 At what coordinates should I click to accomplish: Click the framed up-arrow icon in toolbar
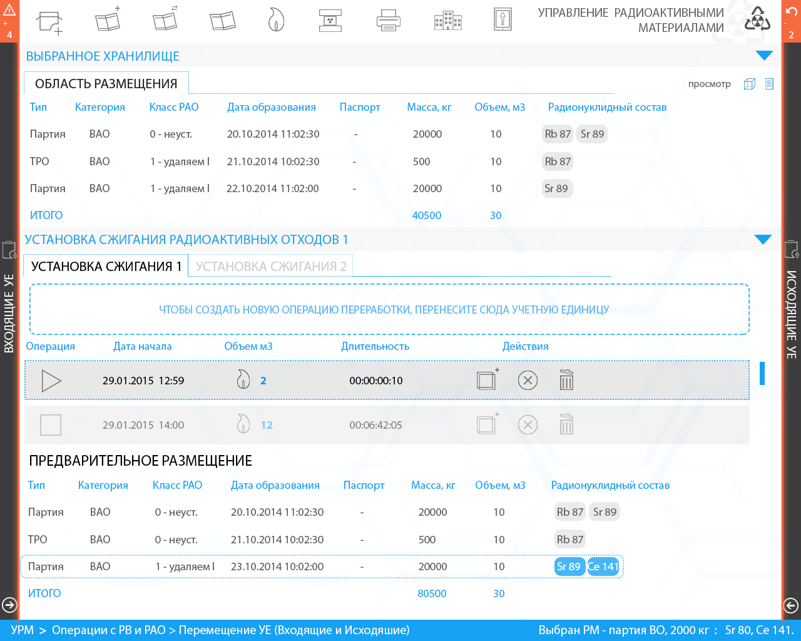coord(502,19)
